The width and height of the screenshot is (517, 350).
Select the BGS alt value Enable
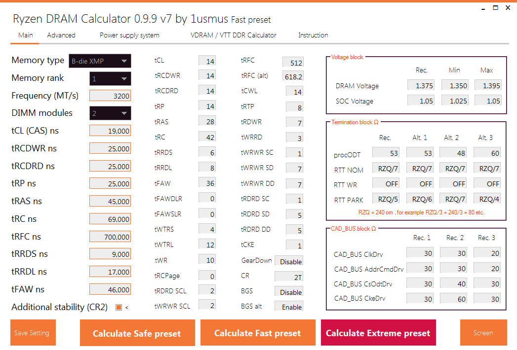(289, 307)
